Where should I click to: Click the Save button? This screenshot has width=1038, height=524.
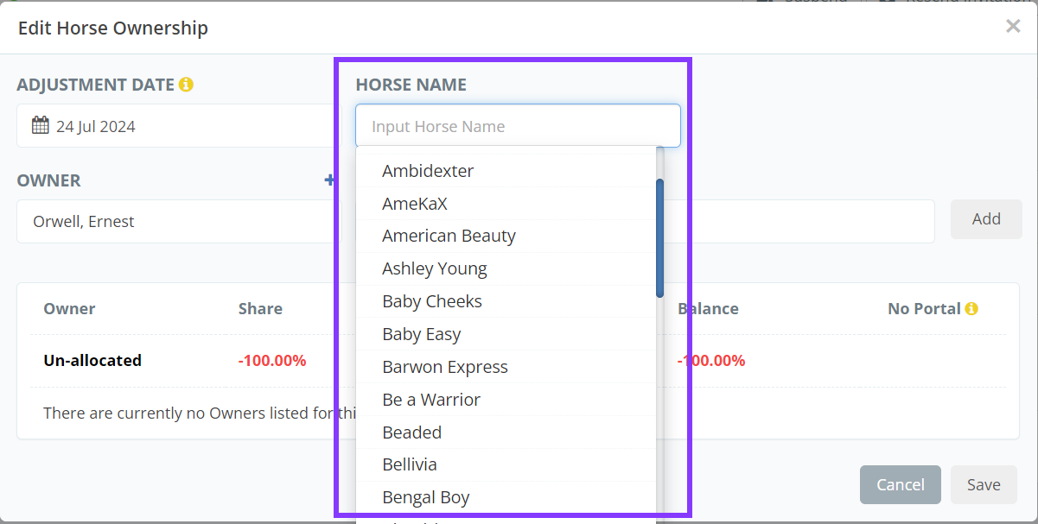(x=984, y=484)
